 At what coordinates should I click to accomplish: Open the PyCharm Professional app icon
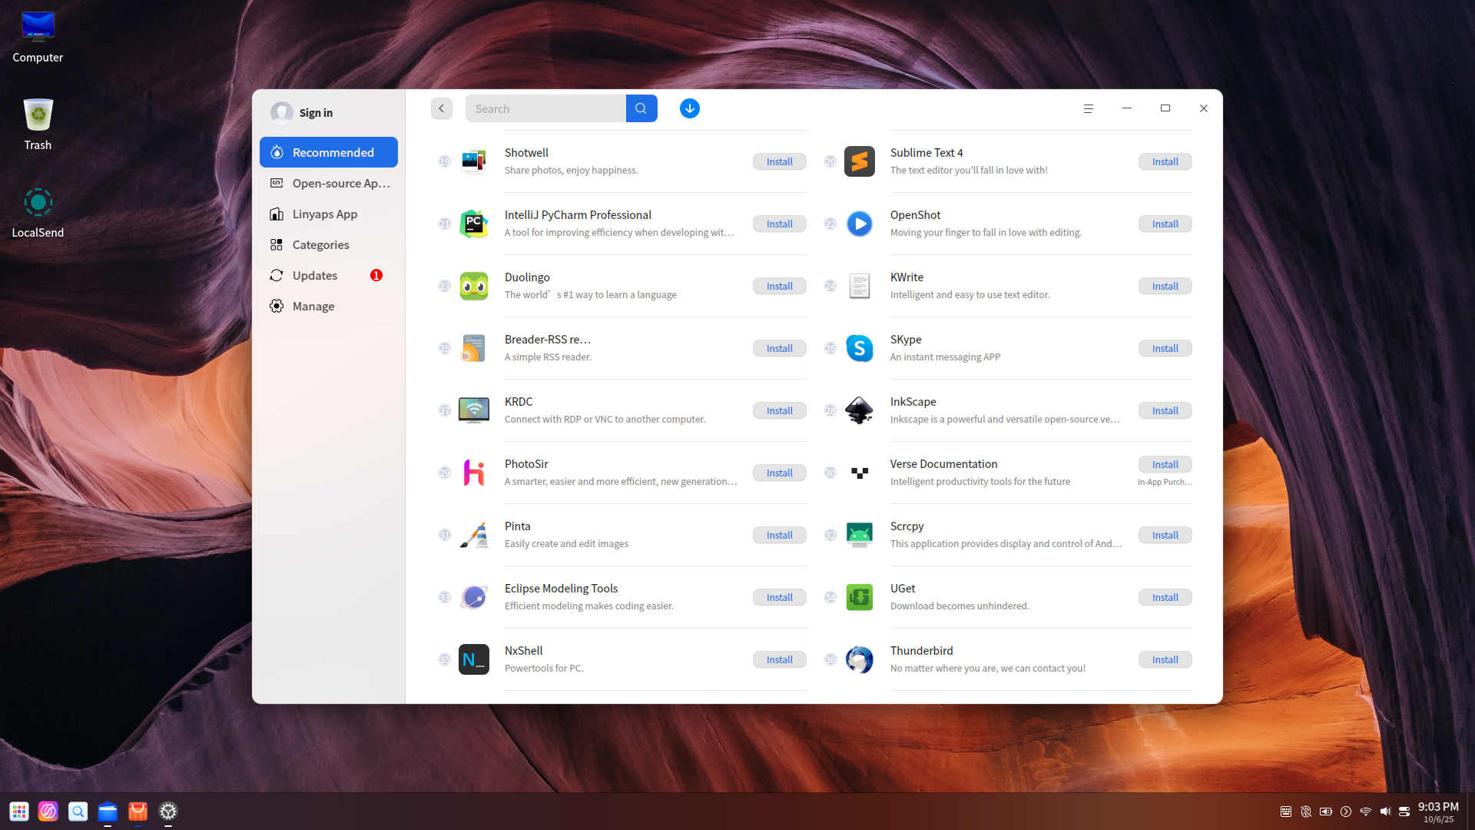click(473, 224)
